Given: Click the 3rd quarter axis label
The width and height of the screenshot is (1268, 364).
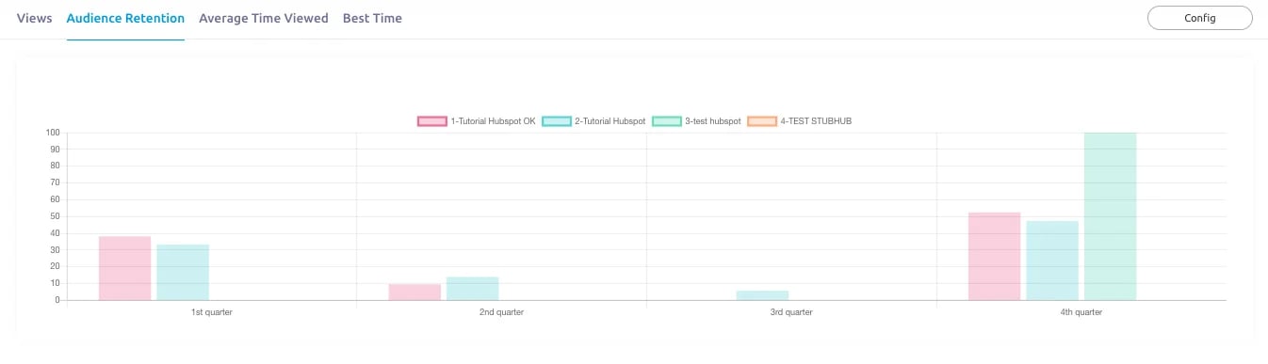Looking at the screenshot, I should click(x=791, y=312).
